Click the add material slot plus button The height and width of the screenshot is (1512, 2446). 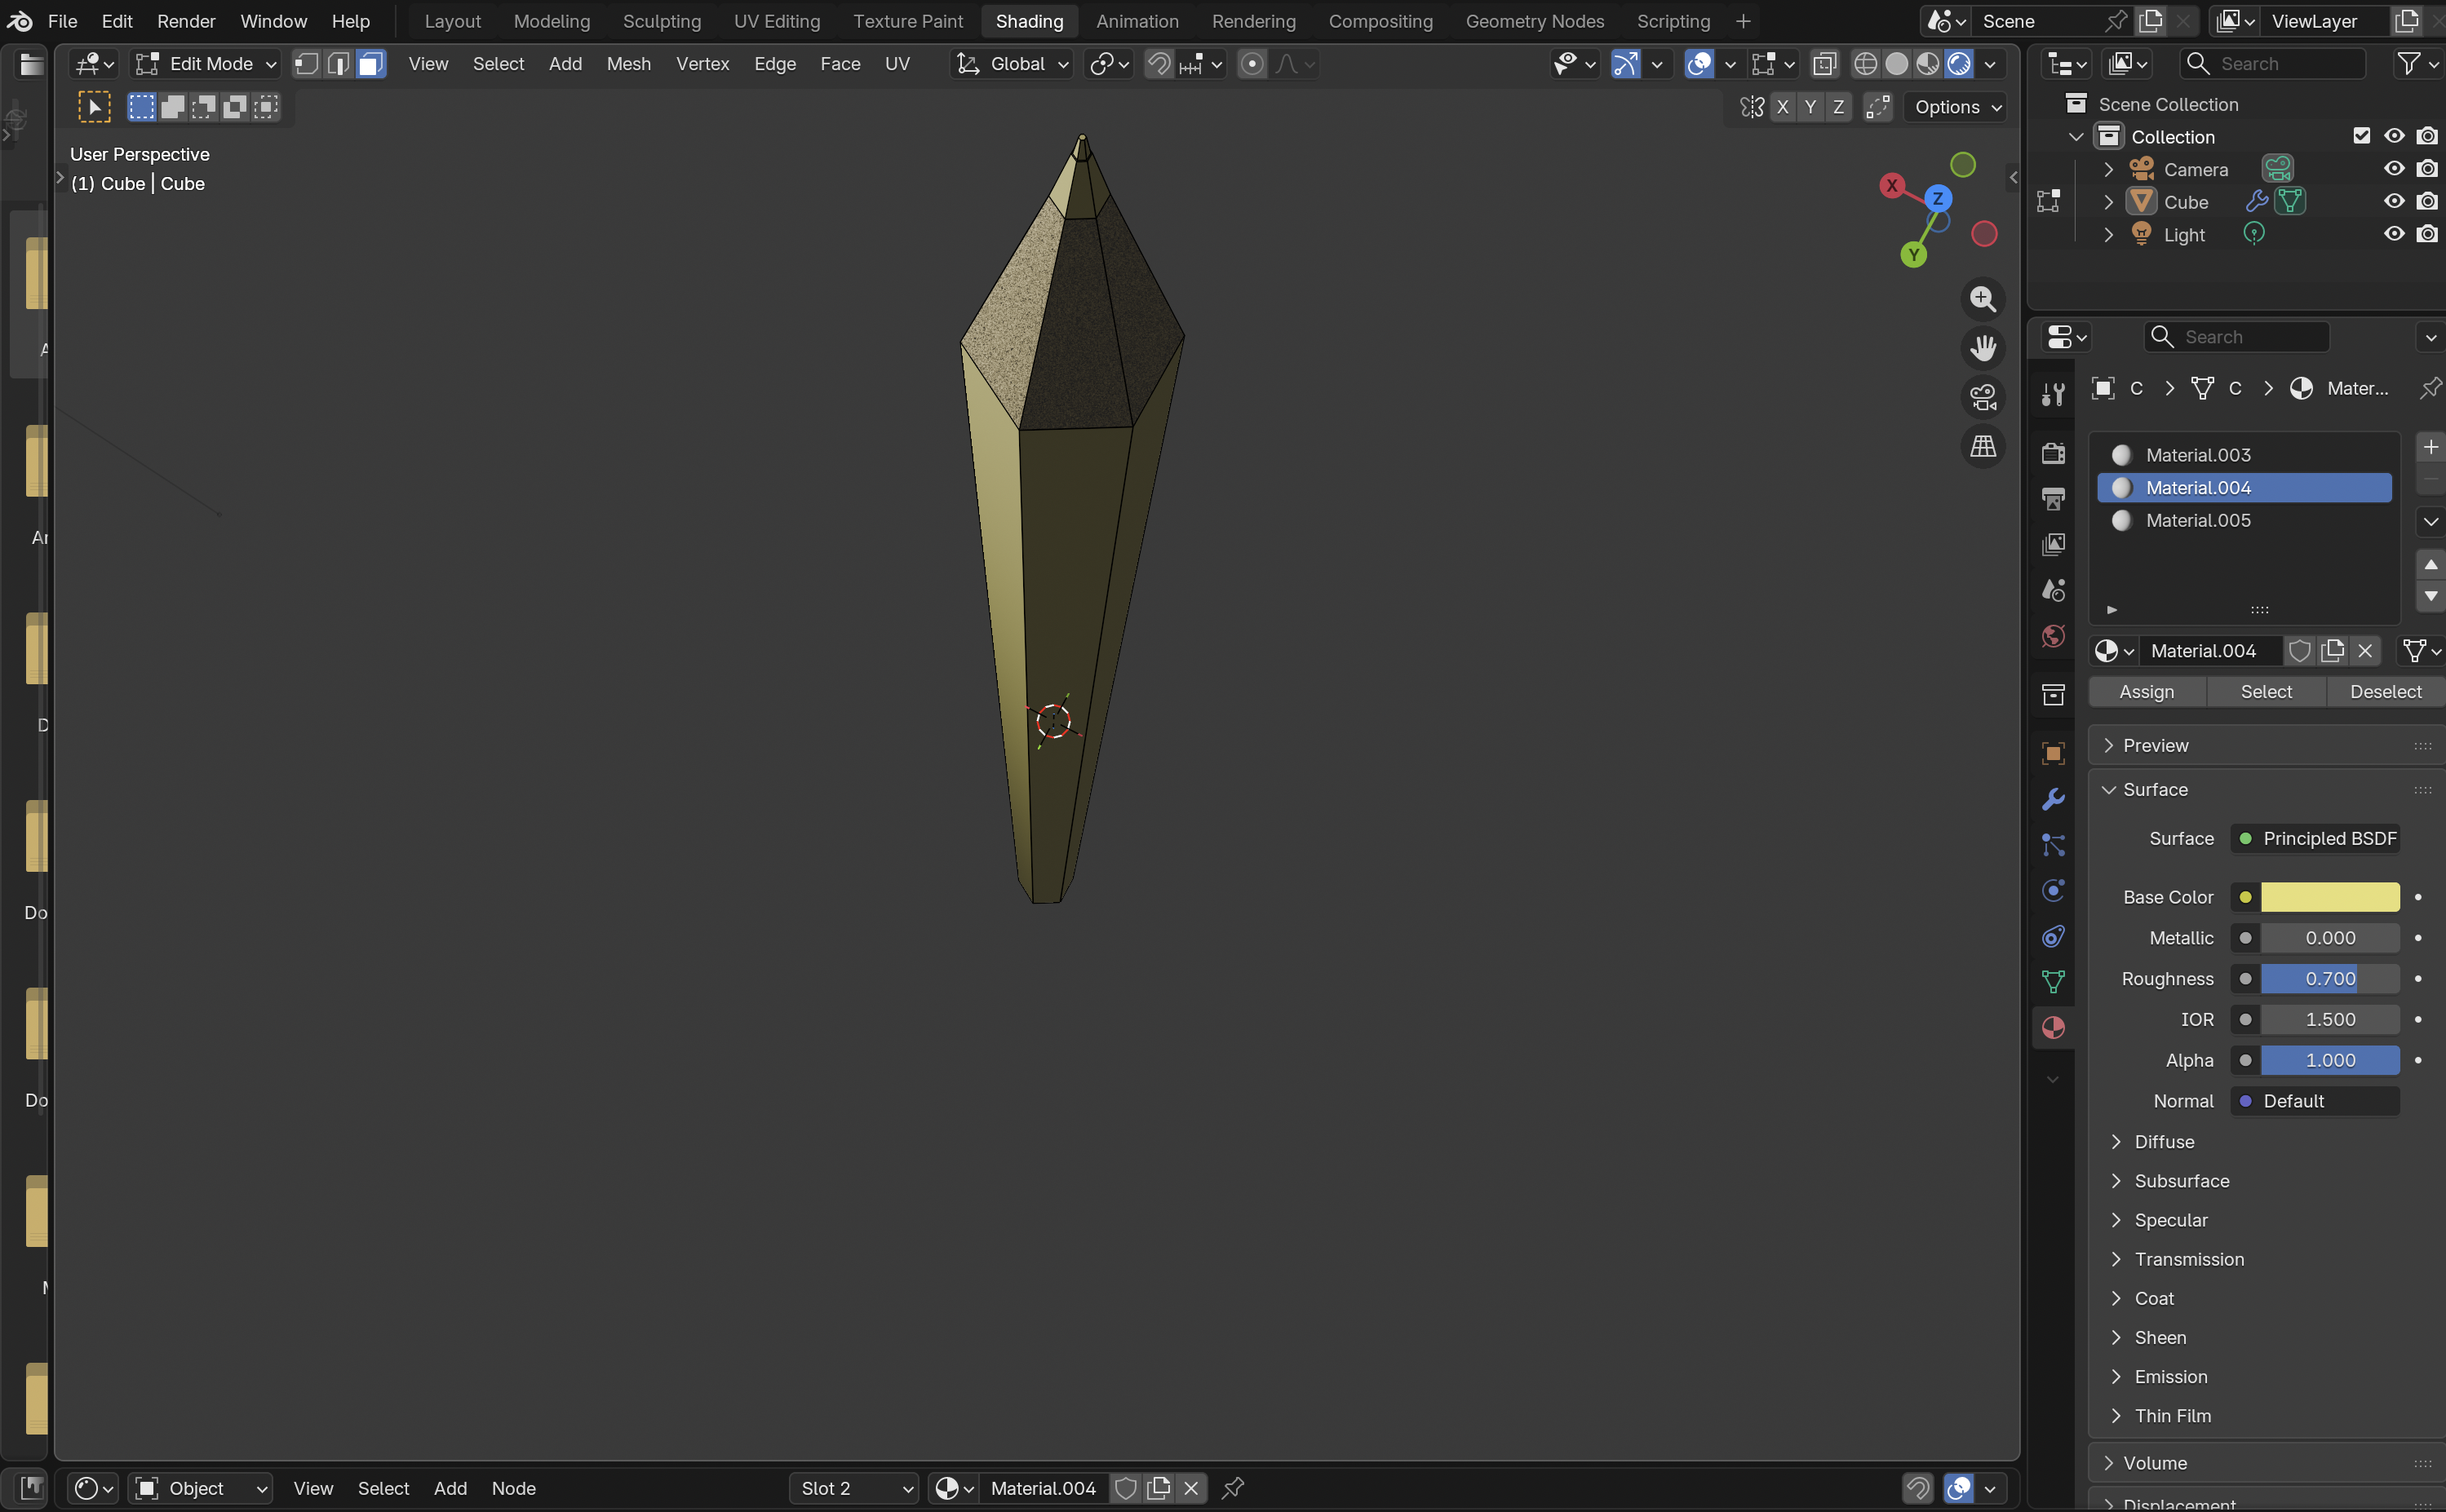pyautogui.click(x=2430, y=447)
